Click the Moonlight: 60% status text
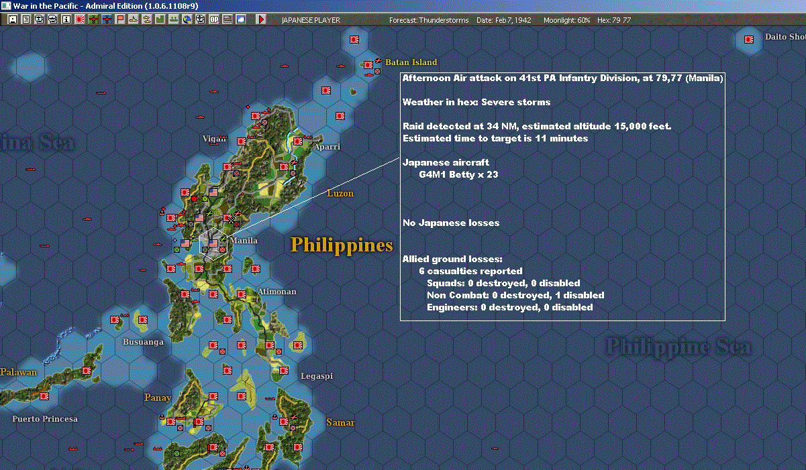This screenshot has width=806, height=470. [567, 20]
